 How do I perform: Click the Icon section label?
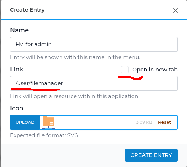click(x=17, y=108)
